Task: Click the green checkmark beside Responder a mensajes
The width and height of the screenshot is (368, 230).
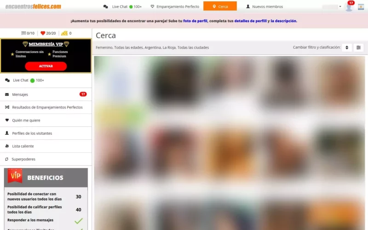Action: pyautogui.click(x=79, y=221)
